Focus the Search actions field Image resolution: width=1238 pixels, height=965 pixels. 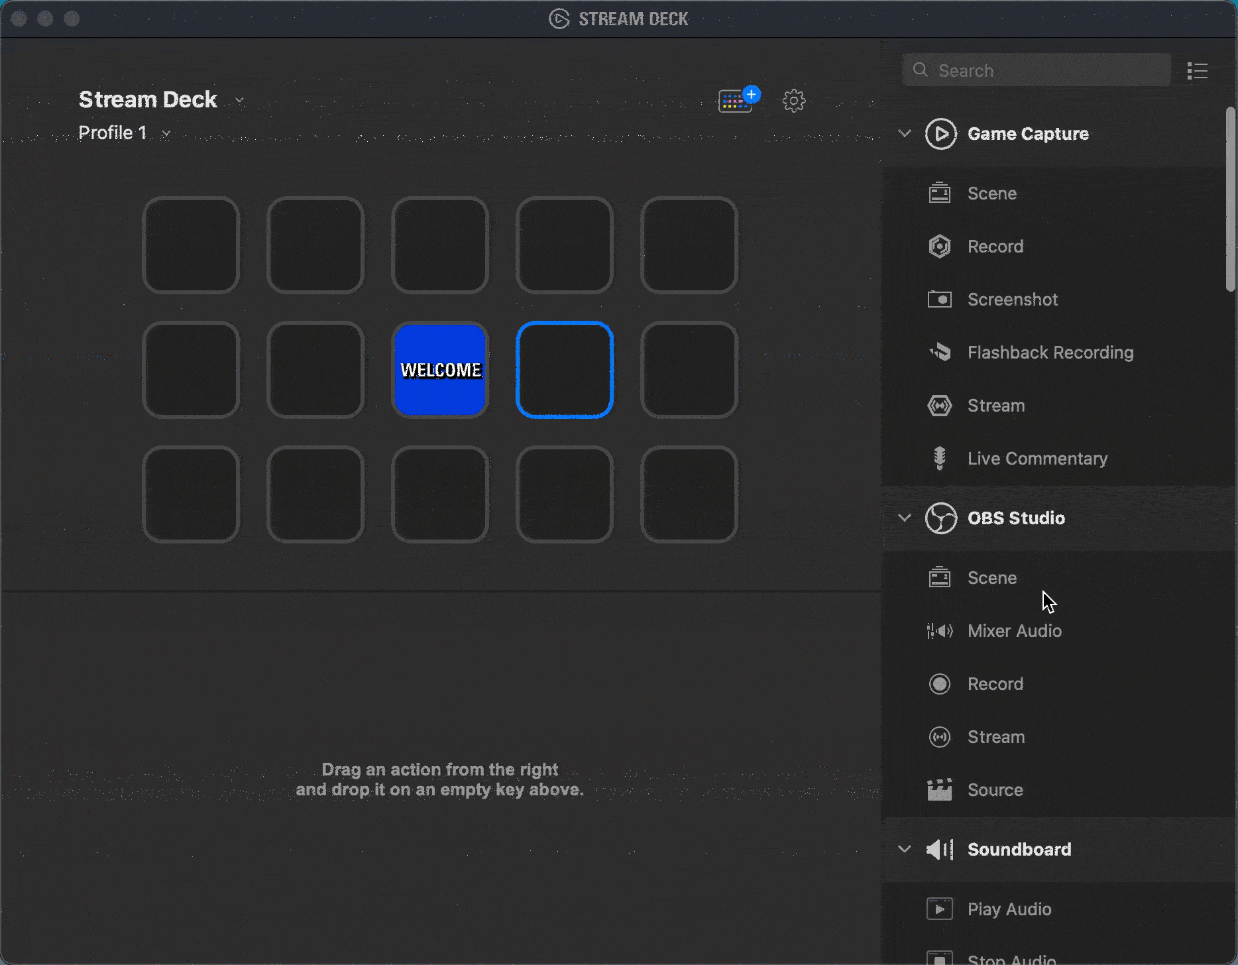point(1037,70)
